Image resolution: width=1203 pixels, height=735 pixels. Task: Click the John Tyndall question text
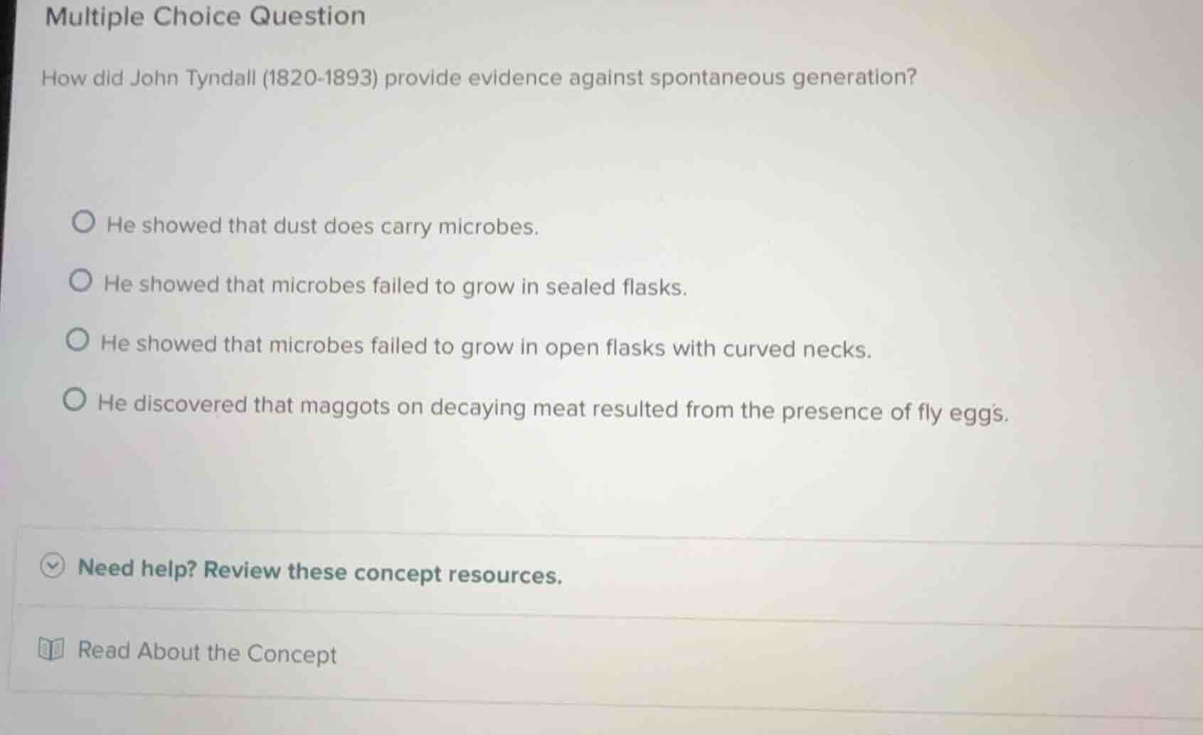(x=478, y=78)
